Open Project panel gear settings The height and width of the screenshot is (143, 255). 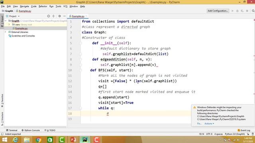(x=59, y=16)
